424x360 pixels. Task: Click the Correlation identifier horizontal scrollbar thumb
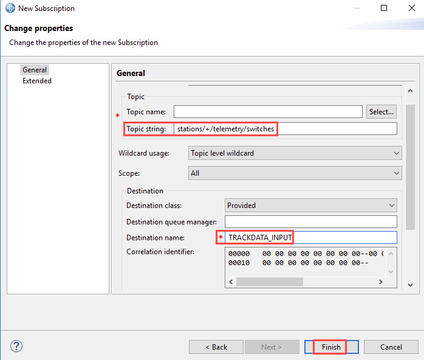[270, 282]
